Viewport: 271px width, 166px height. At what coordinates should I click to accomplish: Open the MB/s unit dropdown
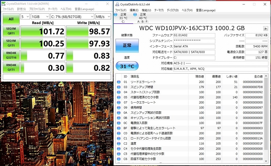pyautogui.click(x=103, y=17)
